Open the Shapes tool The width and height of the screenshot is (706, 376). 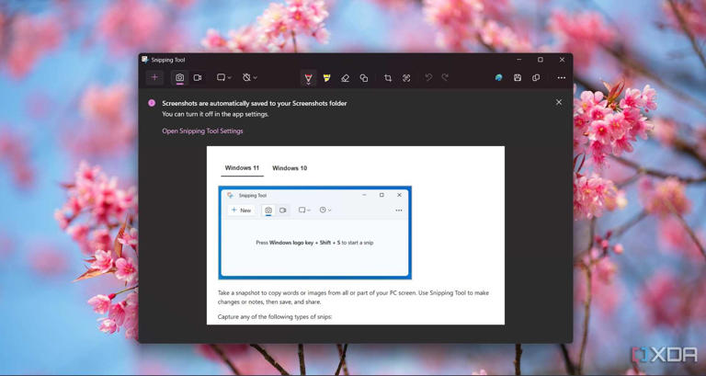click(x=364, y=78)
